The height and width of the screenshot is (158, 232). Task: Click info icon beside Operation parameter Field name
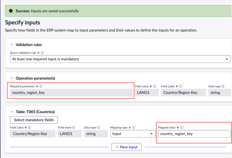pos(155,86)
